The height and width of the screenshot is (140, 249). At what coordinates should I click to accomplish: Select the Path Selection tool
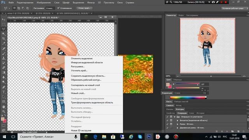coord(4,97)
